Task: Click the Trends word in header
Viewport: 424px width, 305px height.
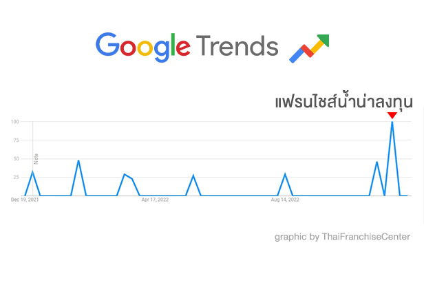Action: pyautogui.click(x=237, y=46)
